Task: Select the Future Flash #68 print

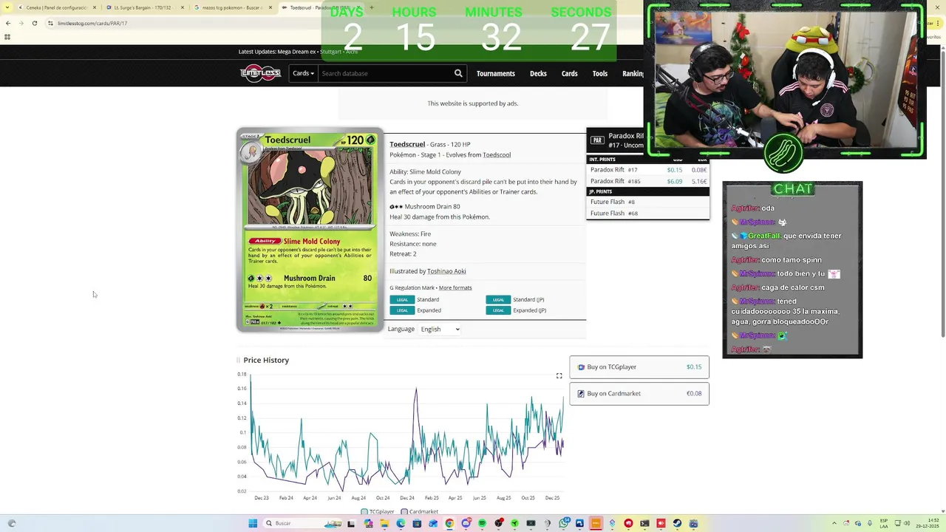Action: pyautogui.click(x=647, y=213)
